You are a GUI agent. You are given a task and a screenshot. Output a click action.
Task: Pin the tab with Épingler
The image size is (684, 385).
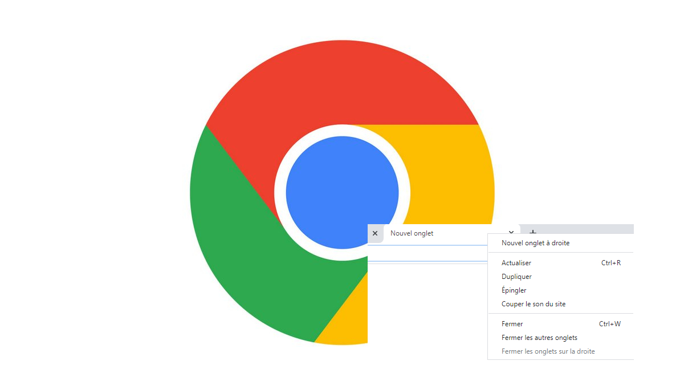[x=514, y=290]
